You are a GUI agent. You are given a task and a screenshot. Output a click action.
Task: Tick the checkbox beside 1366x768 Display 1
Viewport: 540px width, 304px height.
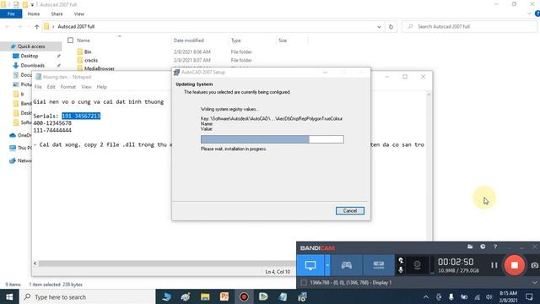[x=304, y=283]
